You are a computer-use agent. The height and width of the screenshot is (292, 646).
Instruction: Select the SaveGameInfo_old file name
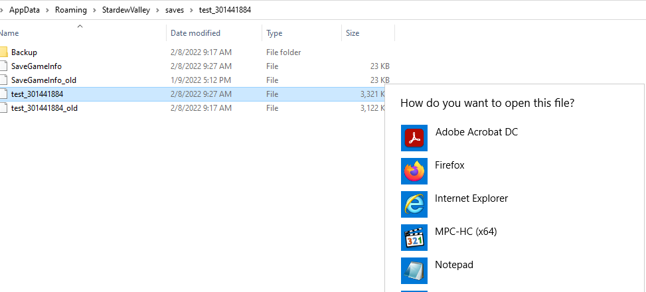[x=44, y=80]
